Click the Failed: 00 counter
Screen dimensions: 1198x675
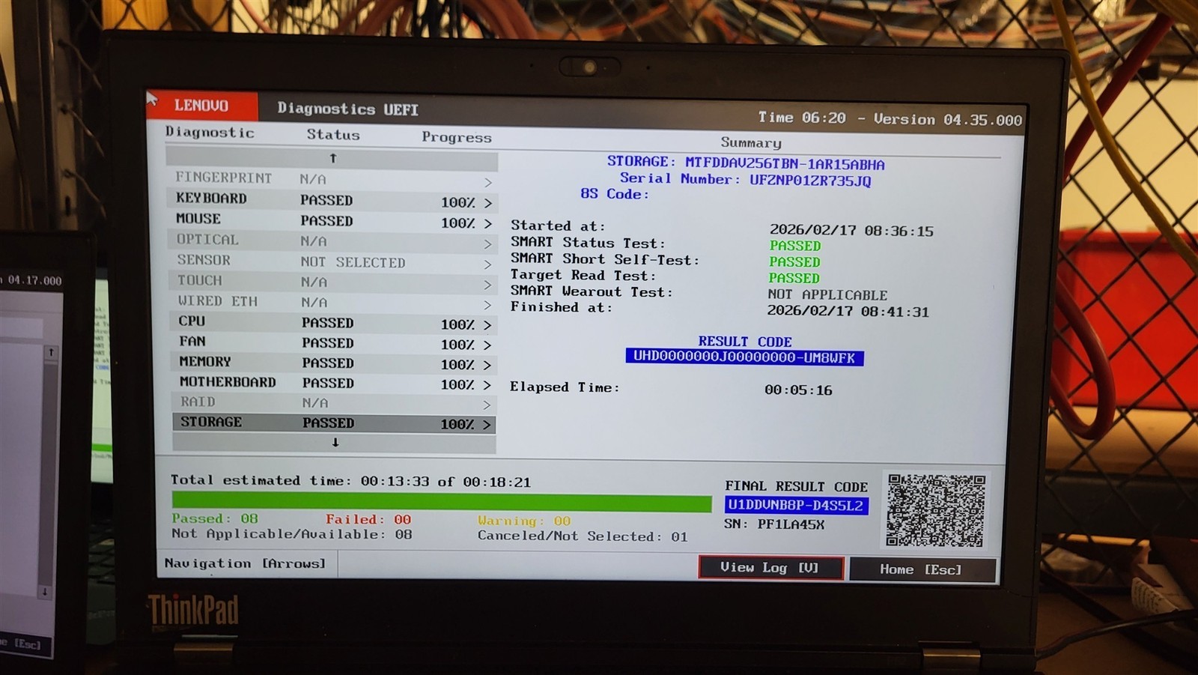[x=368, y=519]
